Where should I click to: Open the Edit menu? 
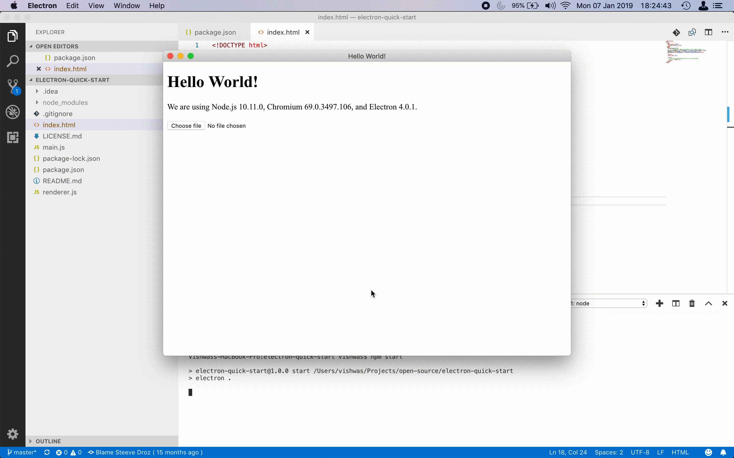(72, 6)
